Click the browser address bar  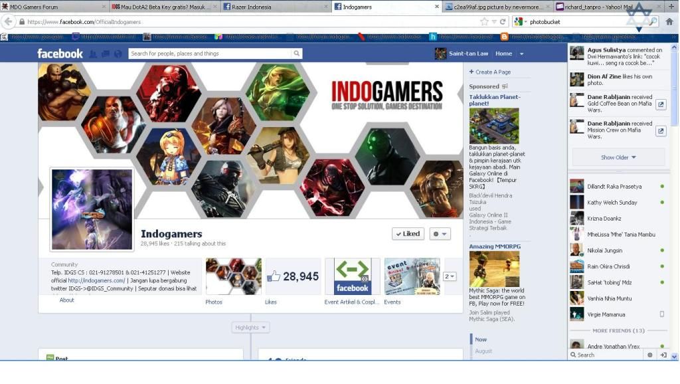252,22
